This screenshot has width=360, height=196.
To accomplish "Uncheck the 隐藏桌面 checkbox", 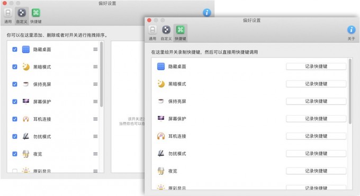I will 15,49.
